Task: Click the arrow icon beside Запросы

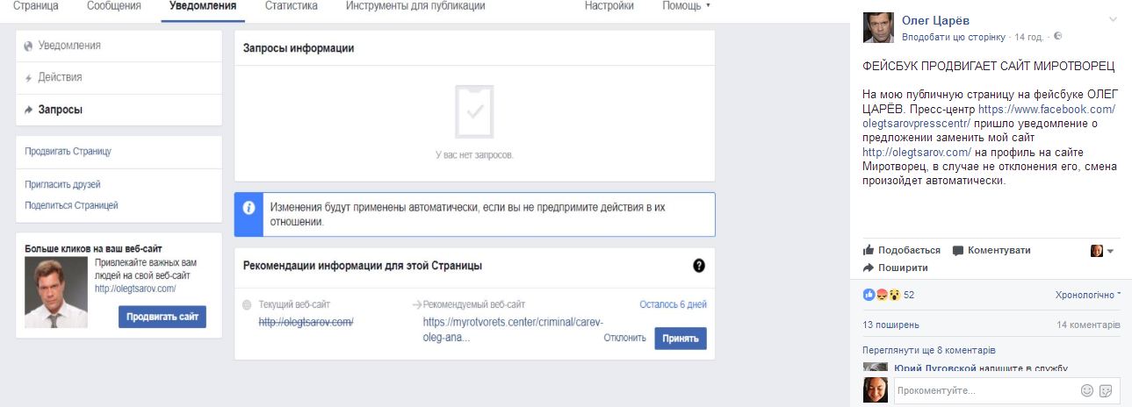Action: click(x=29, y=110)
